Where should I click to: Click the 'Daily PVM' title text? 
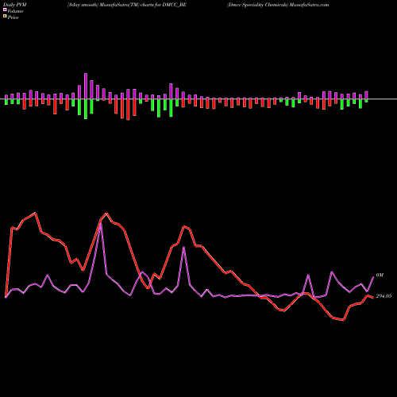tap(15, 5)
